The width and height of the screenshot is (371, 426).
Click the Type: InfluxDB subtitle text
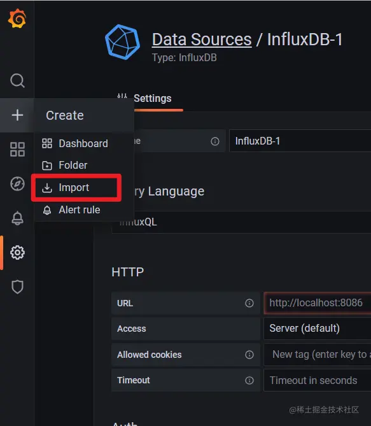tap(184, 57)
